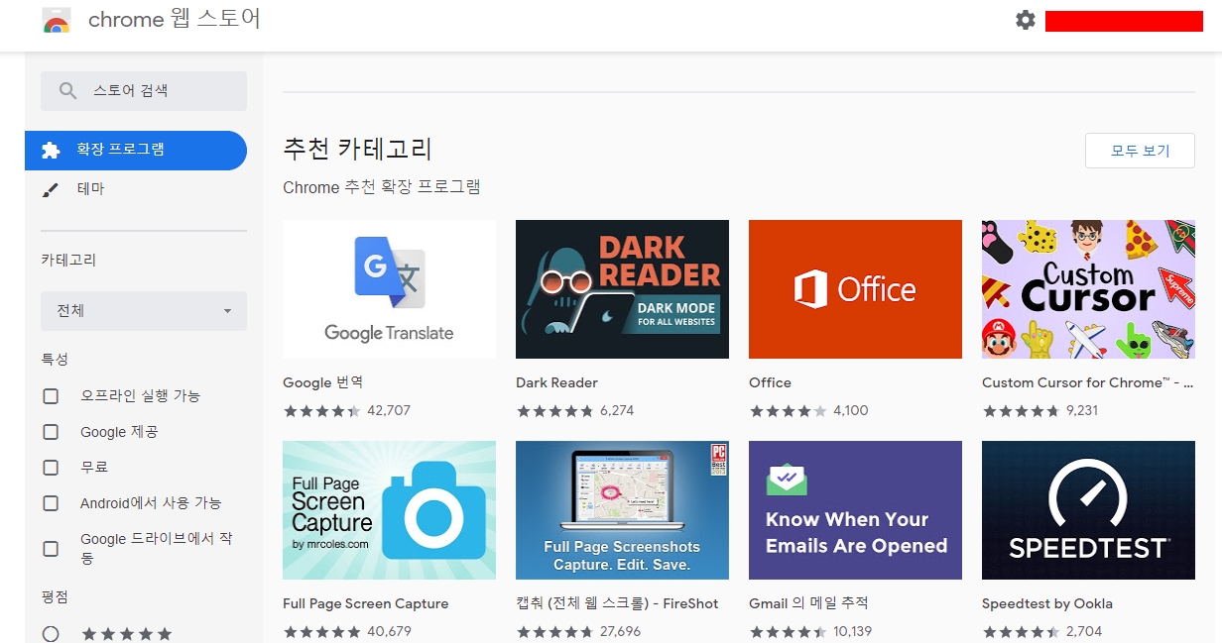Open the settings gear icon
1222x643 pixels.
pyautogui.click(x=1026, y=20)
